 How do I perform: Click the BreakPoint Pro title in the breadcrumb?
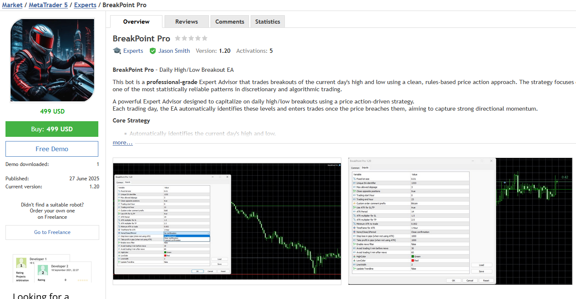124,5
